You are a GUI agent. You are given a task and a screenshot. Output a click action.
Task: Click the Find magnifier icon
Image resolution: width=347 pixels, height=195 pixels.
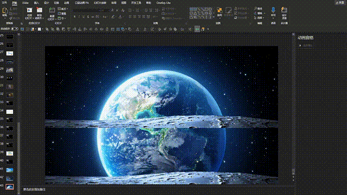click(x=255, y=9)
